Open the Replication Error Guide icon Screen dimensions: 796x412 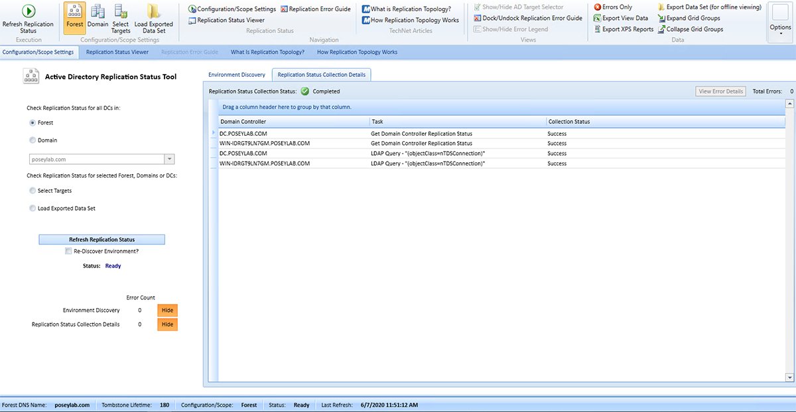tap(284, 9)
